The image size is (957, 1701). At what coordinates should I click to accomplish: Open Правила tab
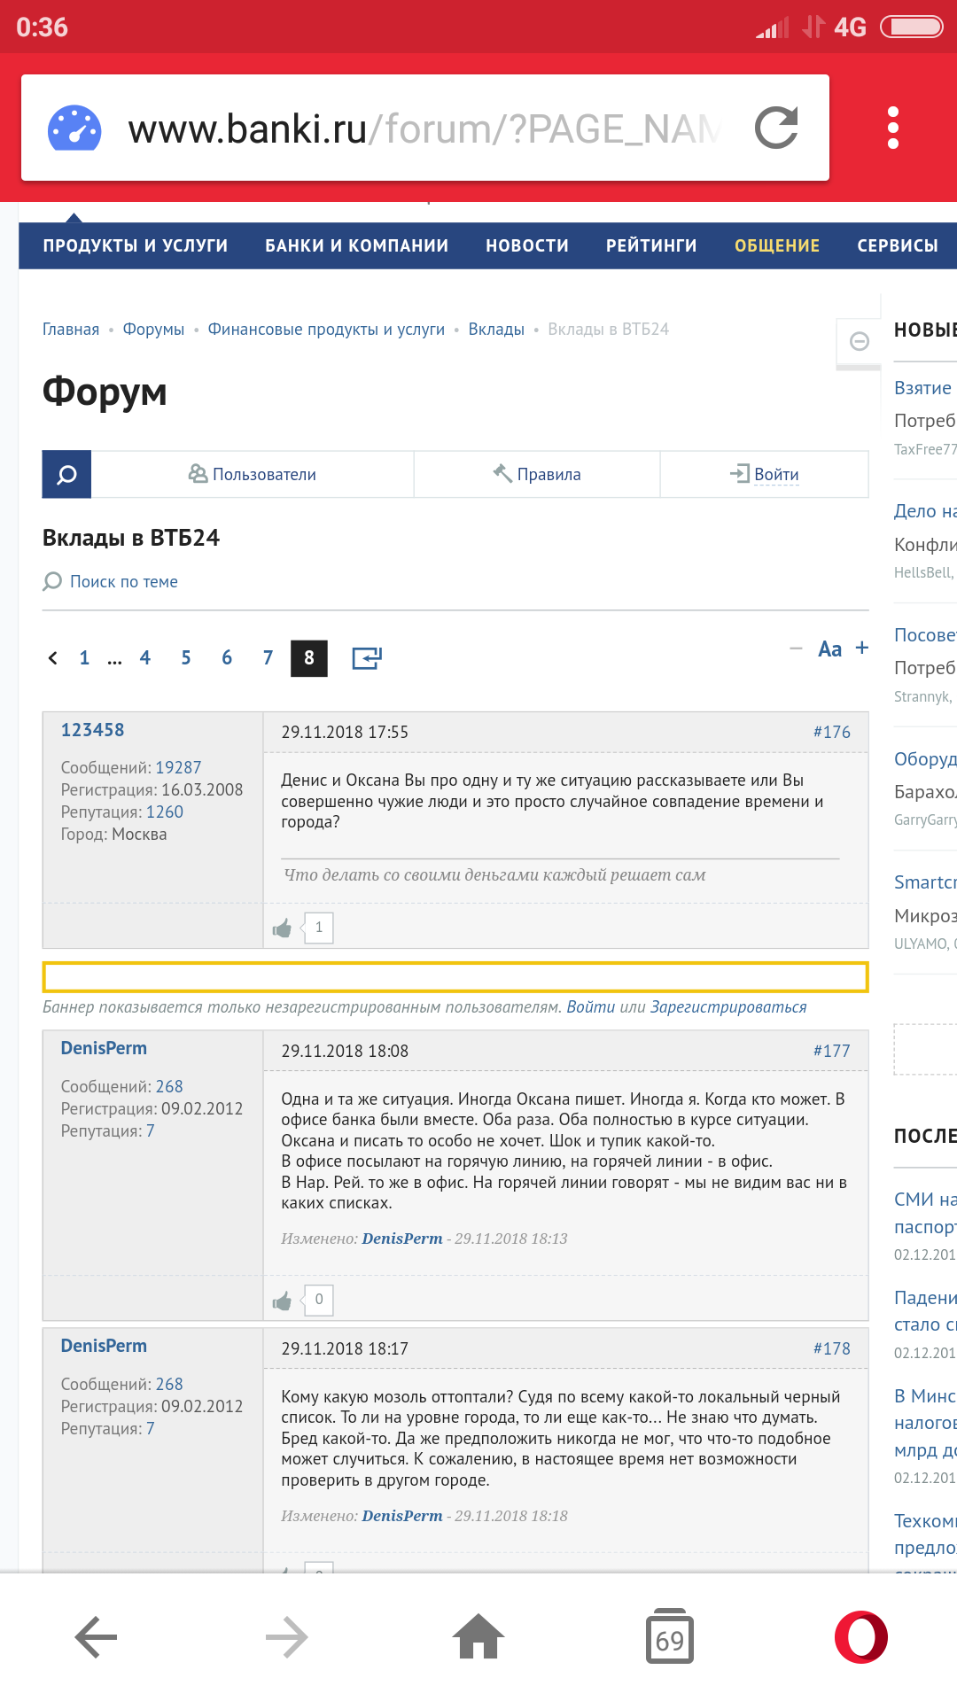(537, 475)
